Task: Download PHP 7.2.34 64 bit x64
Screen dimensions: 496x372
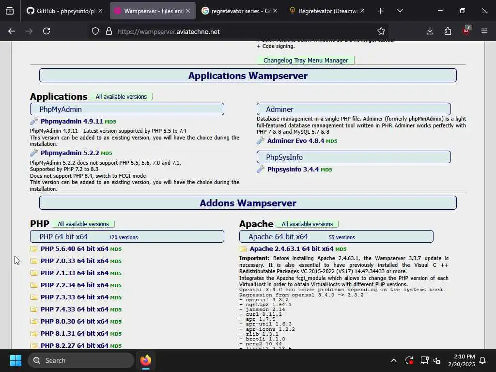Action: point(75,285)
